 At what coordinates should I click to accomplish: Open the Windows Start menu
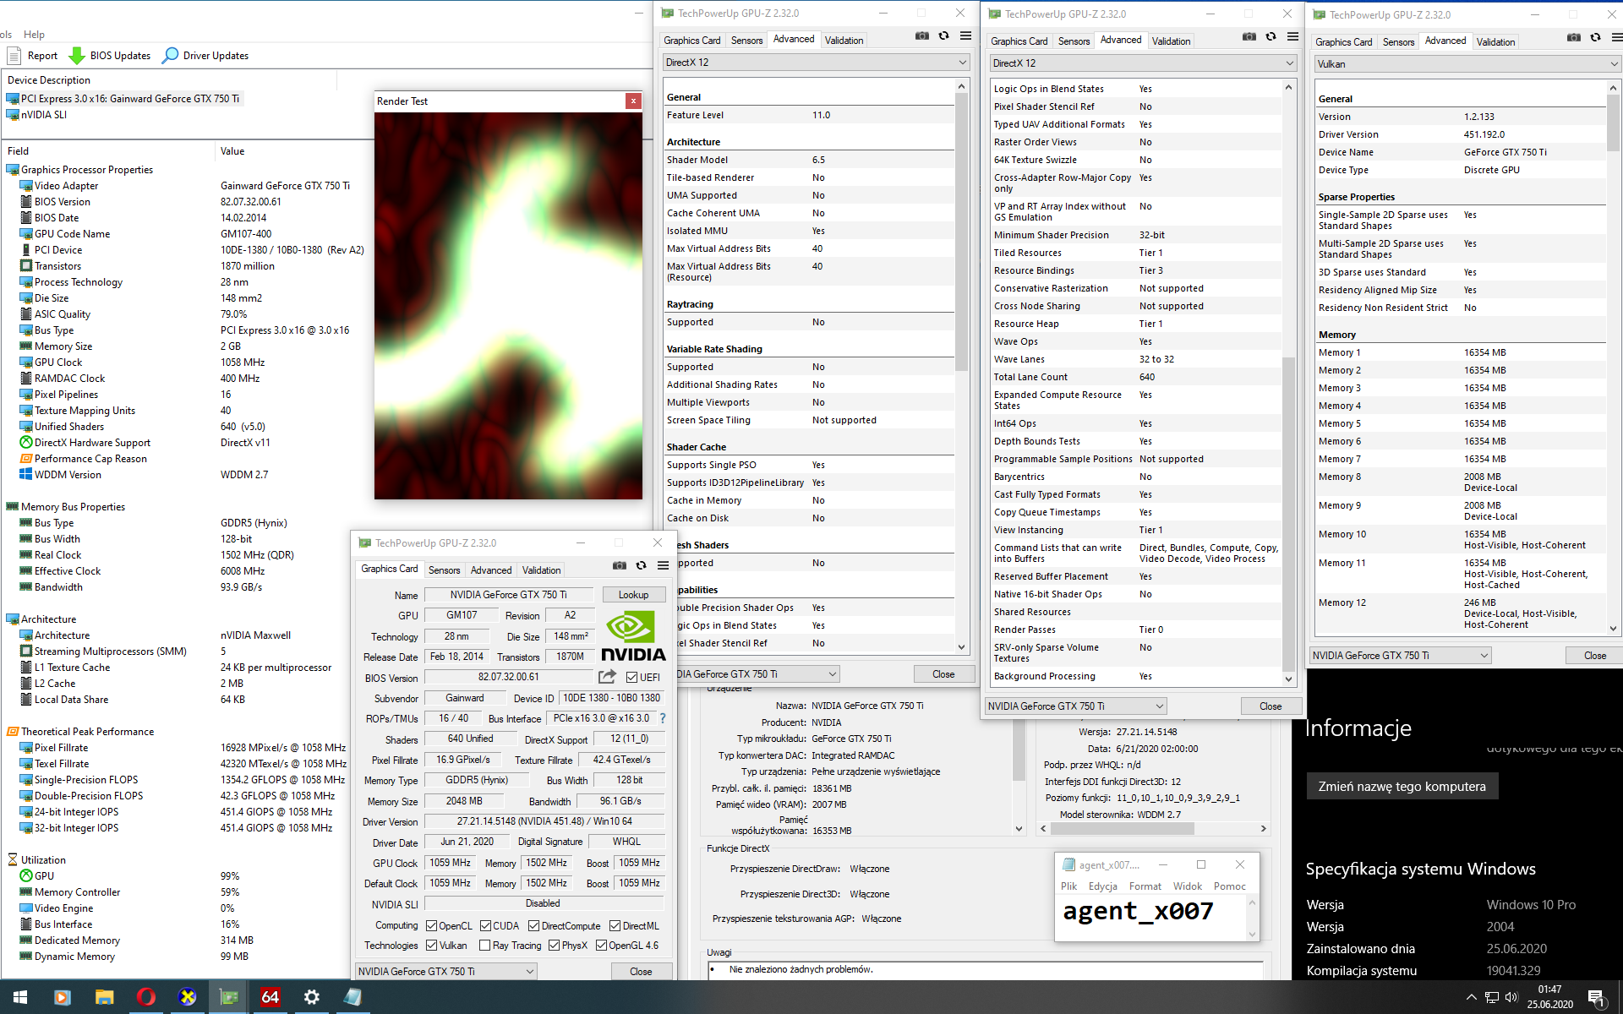20,997
